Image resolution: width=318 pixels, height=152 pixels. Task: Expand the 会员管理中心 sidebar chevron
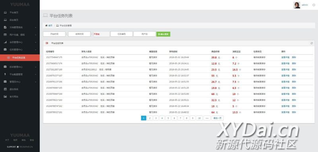tap(36, 42)
